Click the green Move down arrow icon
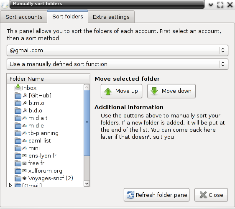This screenshot has height=209, width=235. tap(154, 91)
